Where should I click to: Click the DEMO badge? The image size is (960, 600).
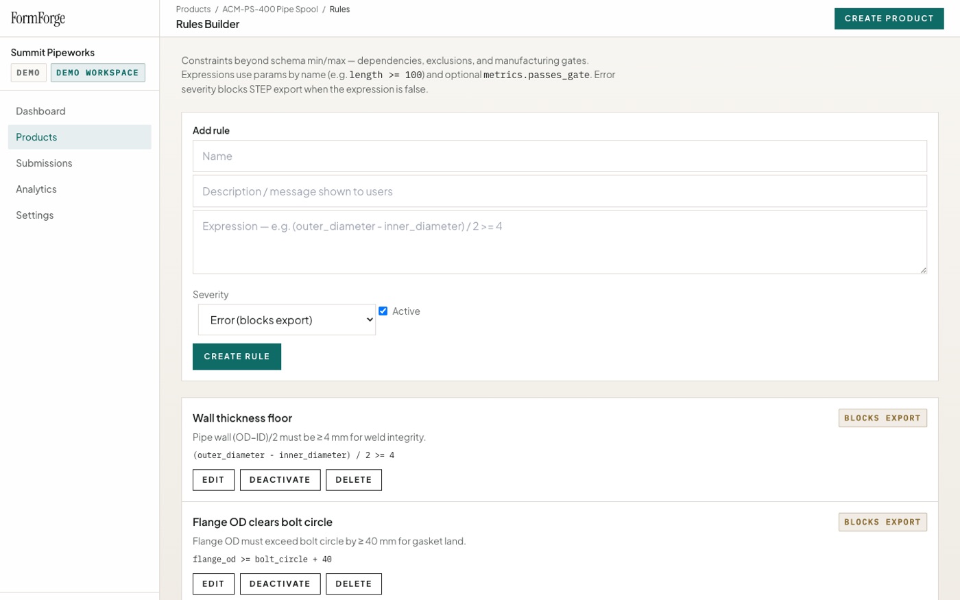click(x=28, y=73)
